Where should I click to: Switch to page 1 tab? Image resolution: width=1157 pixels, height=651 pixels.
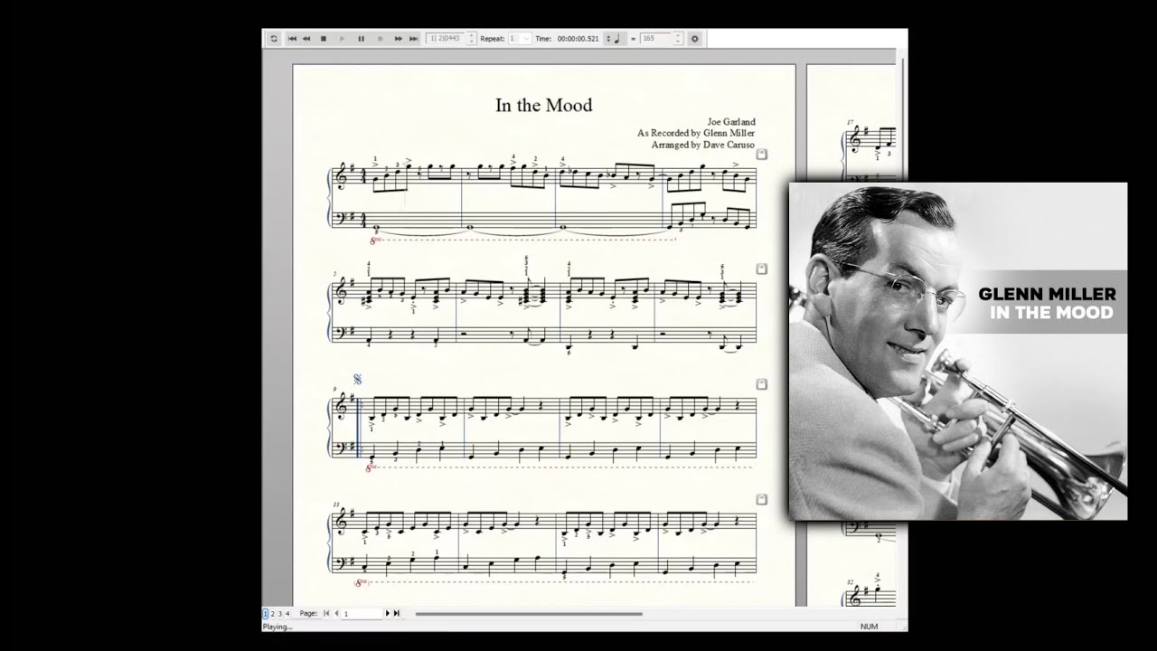(265, 613)
